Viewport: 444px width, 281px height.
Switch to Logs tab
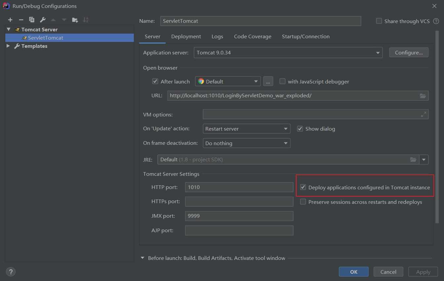coord(217,37)
